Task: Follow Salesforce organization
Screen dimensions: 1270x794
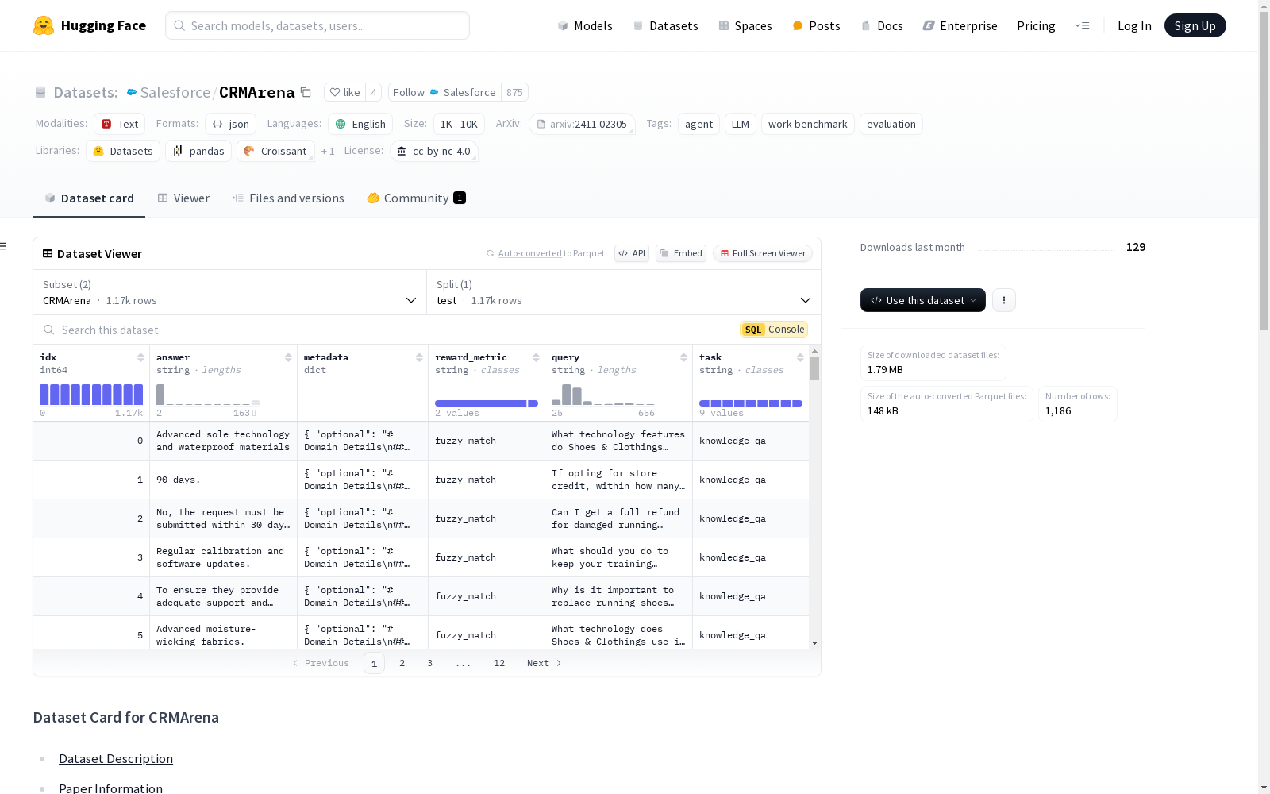Action: click(444, 92)
